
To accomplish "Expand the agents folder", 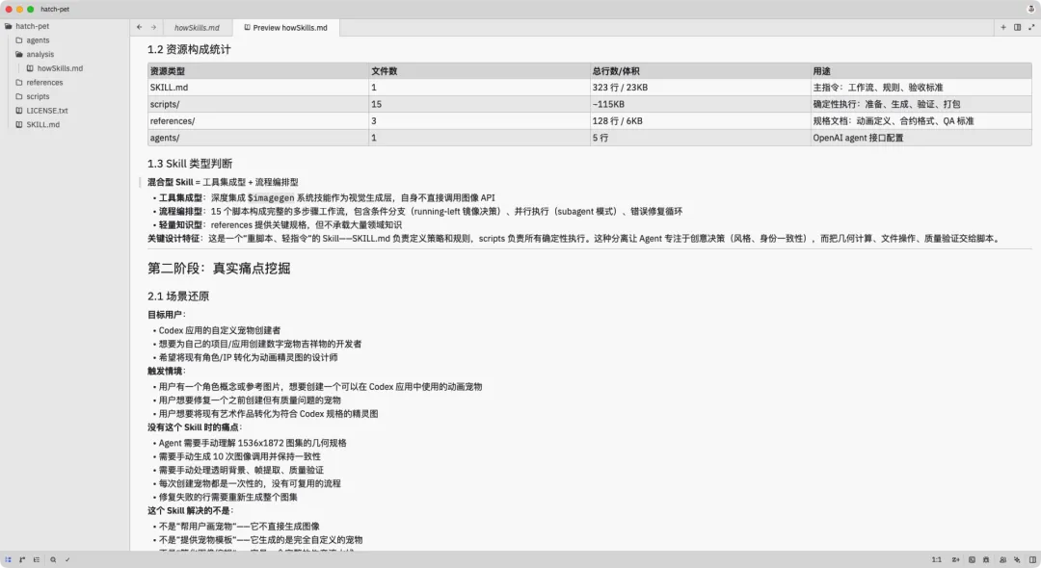I will tap(33, 39).
